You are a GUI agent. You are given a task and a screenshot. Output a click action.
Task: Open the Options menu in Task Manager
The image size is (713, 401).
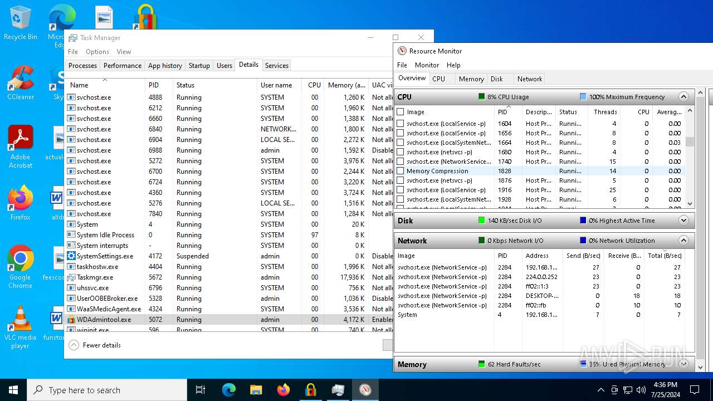point(97,52)
